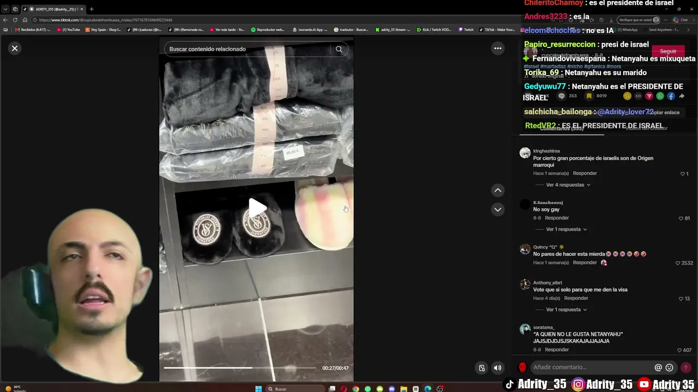This screenshot has width=698, height=392.
Task: Share video to WhatsApp
Action: pyautogui.click(x=660, y=96)
